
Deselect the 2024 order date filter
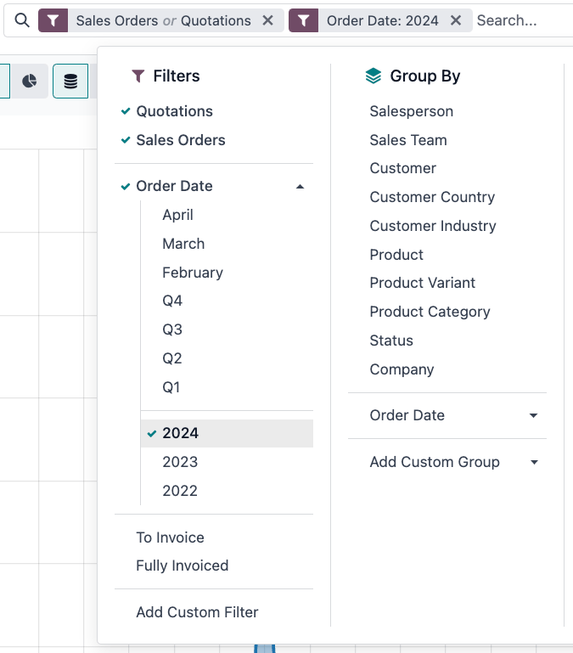(x=180, y=433)
